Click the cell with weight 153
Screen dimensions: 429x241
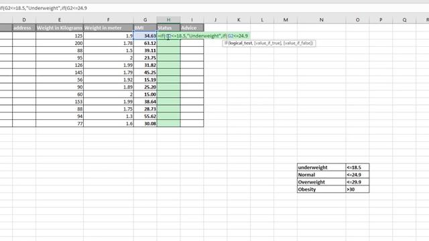[x=60, y=101]
